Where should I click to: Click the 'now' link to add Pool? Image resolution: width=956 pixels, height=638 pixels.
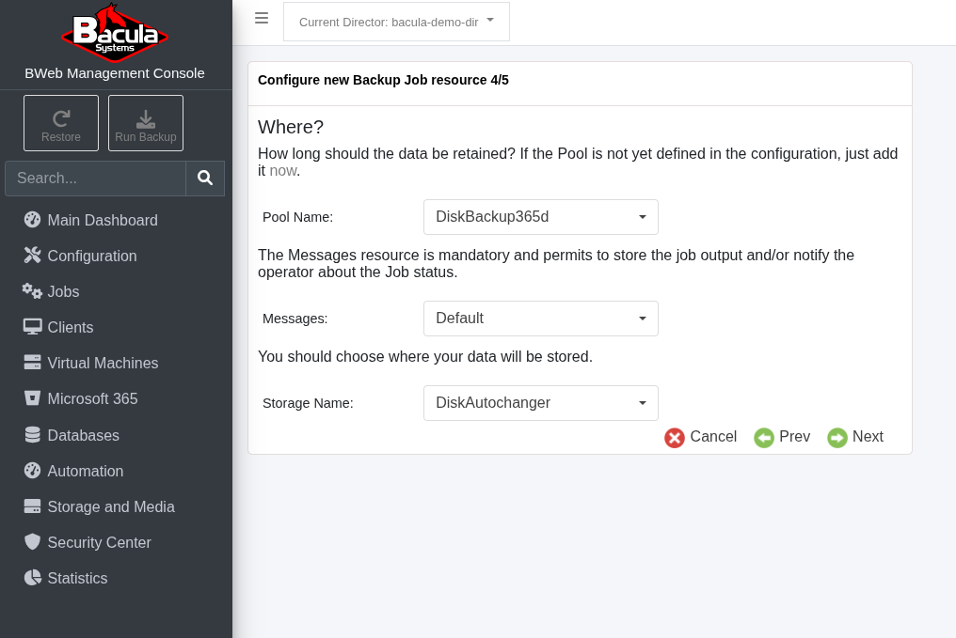coord(282,171)
